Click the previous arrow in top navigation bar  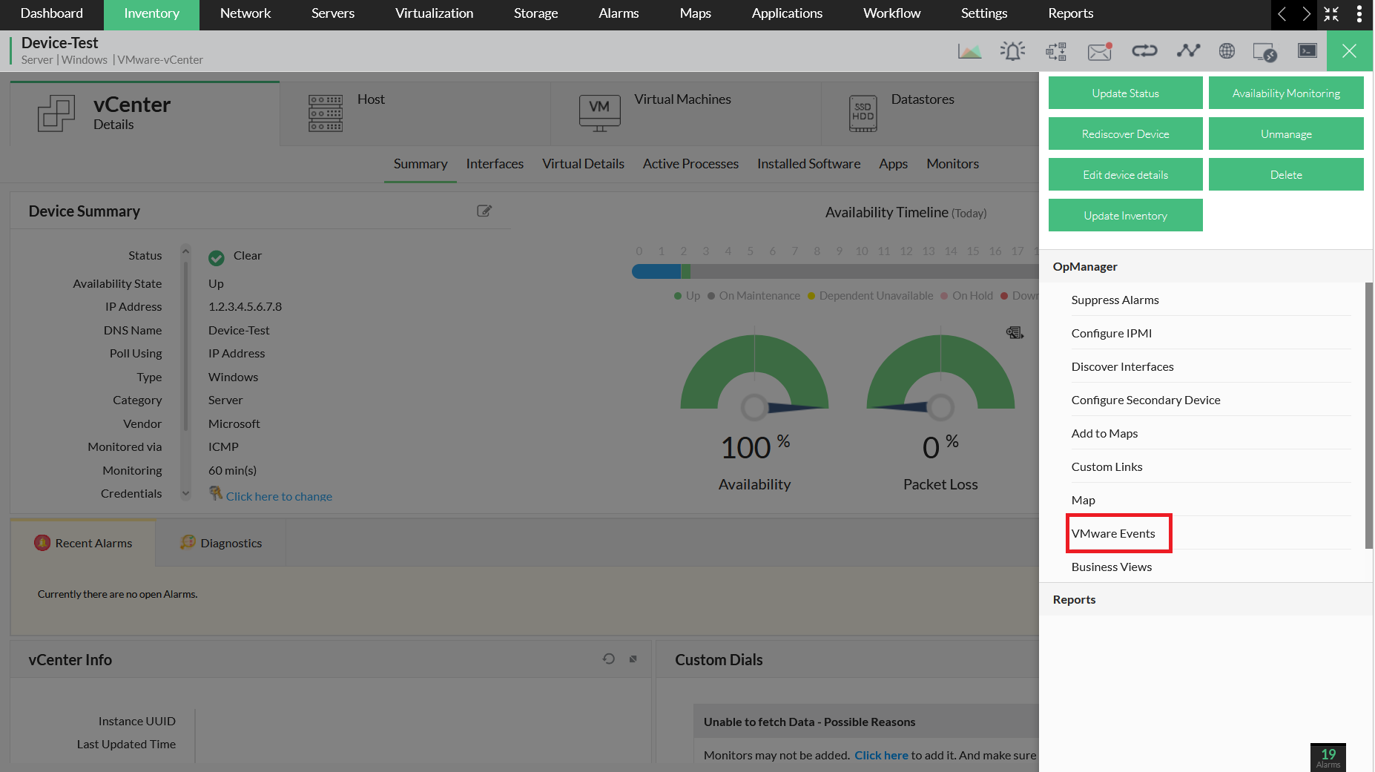tap(1282, 14)
